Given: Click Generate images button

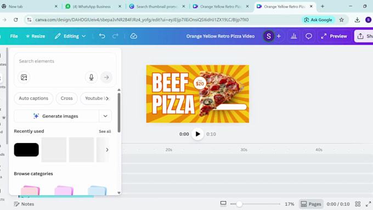Looking at the screenshot, I should tap(56, 116).
